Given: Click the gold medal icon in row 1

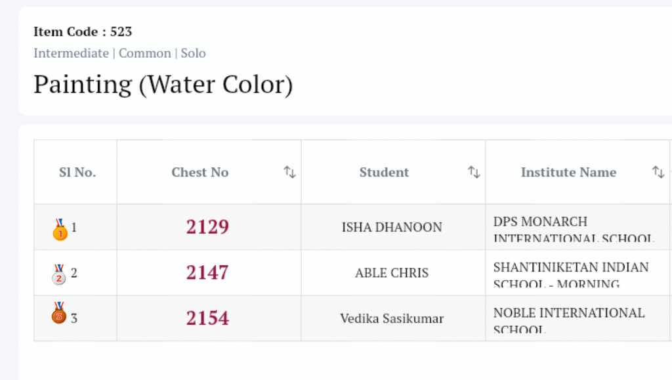Looking at the screenshot, I should tap(60, 229).
